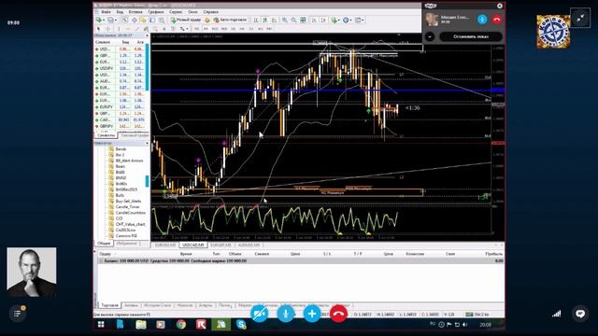Select the D1 timeframe button
The image size is (598, 336).
251,29
